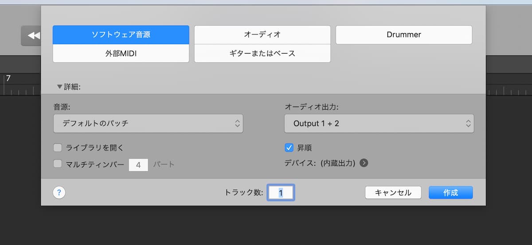Uncheck the 昇順 checkbox
The height and width of the screenshot is (245, 532).
pos(289,148)
